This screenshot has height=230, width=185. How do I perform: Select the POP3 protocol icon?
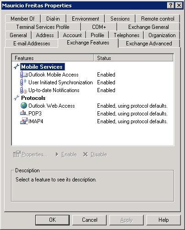pyautogui.click(x=23, y=113)
